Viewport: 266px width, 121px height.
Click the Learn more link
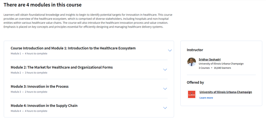206,98
